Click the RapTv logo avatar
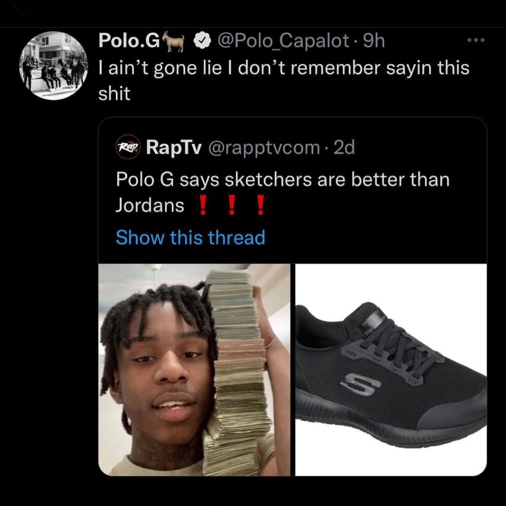Image resolution: width=506 pixels, height=506 pixels. point(128,147)
